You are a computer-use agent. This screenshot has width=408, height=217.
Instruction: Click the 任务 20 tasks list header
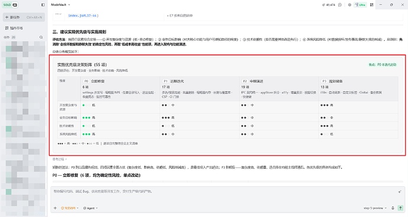(9, 37)
